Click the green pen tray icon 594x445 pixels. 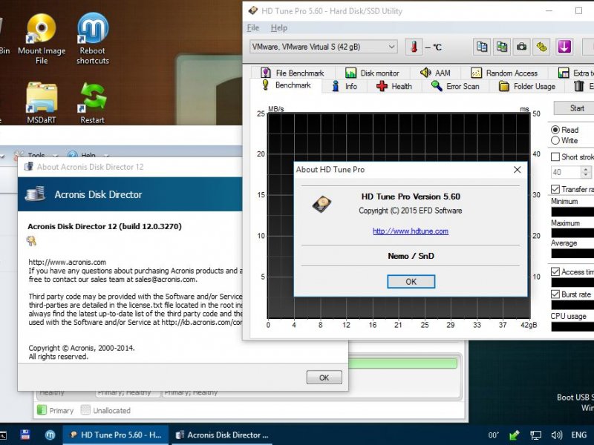pos(515,435)
